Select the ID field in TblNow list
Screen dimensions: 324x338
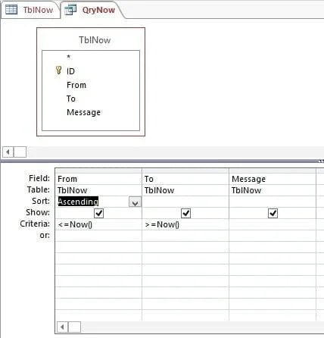pos(70,71)
